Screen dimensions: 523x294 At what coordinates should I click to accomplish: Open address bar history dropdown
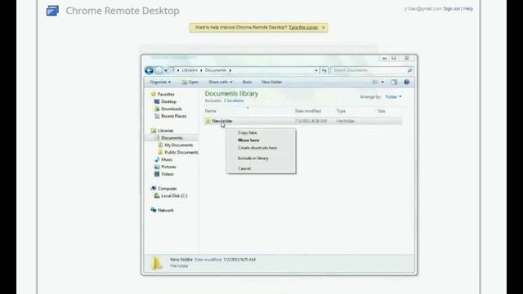coord(316,70)
